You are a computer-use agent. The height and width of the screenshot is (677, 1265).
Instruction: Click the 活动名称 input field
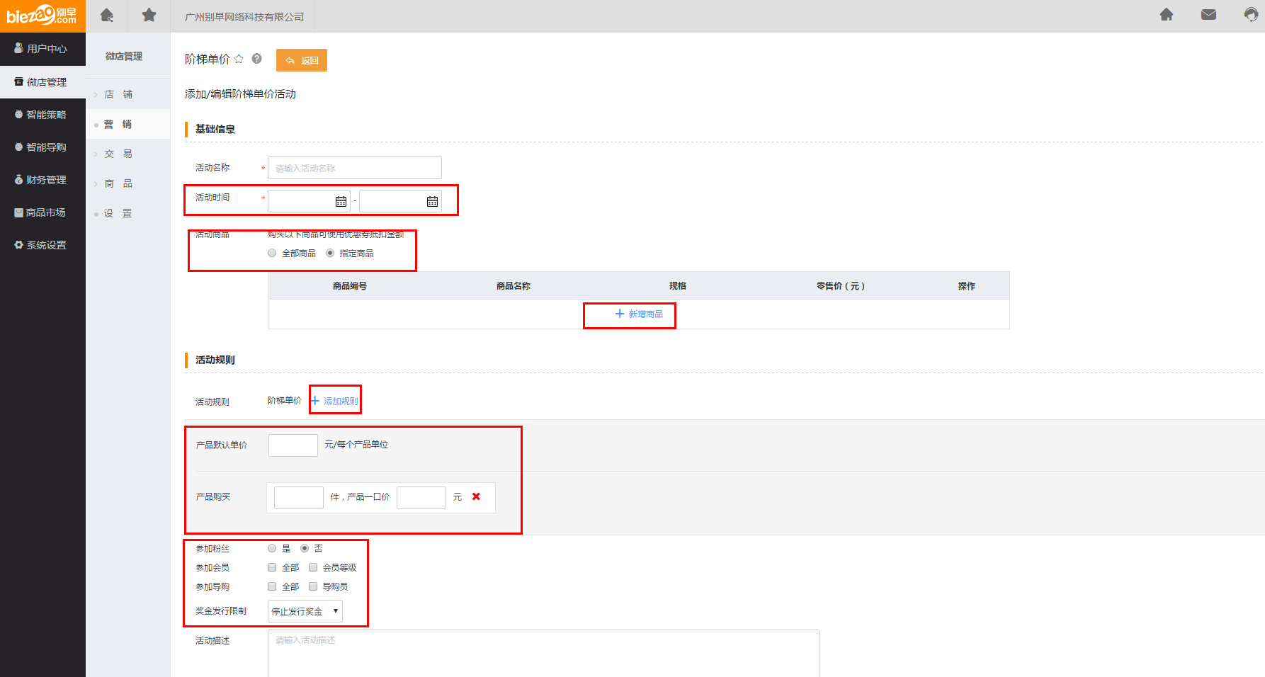pyautogui.click(x=354, y=168)
